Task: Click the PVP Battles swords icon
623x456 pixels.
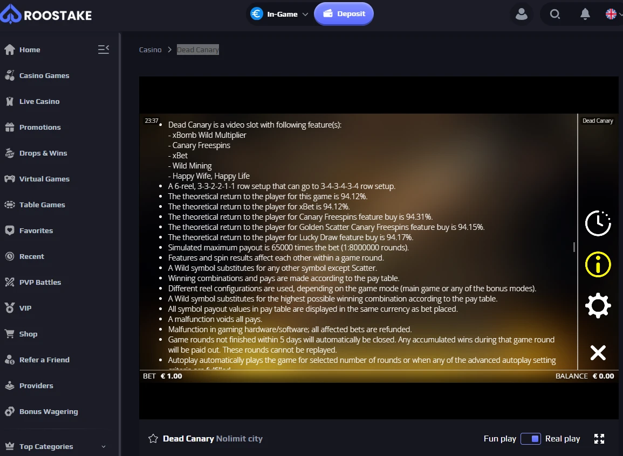Action: tap(10, 282)
